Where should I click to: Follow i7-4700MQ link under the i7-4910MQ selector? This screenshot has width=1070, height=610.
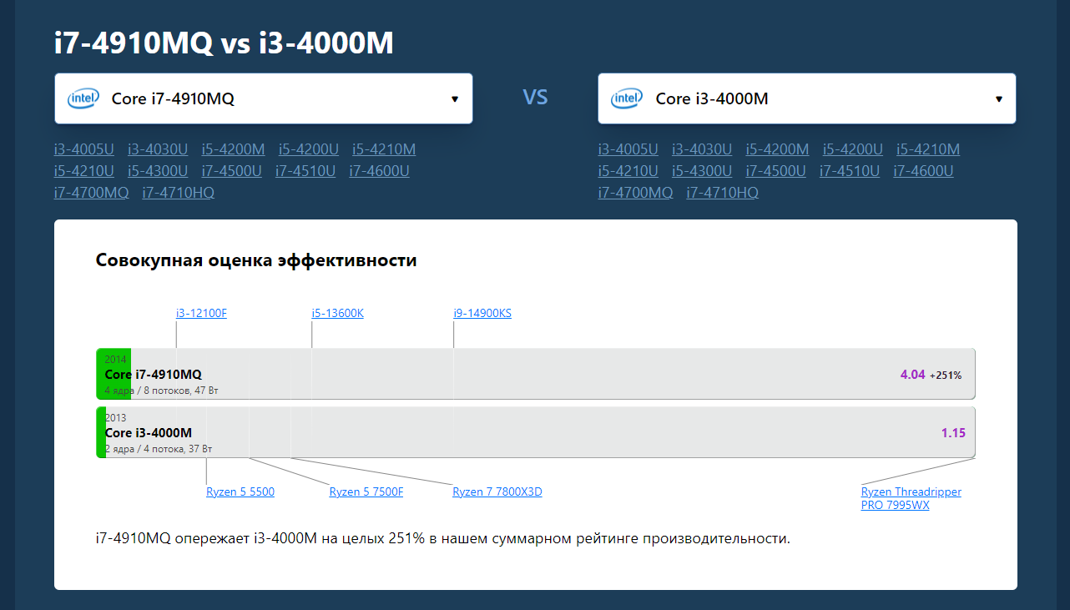click(x=92, y=193)
